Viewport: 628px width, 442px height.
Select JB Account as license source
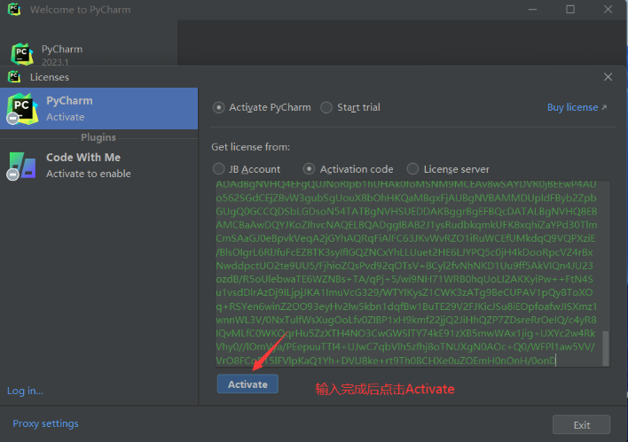coord(247,169)
